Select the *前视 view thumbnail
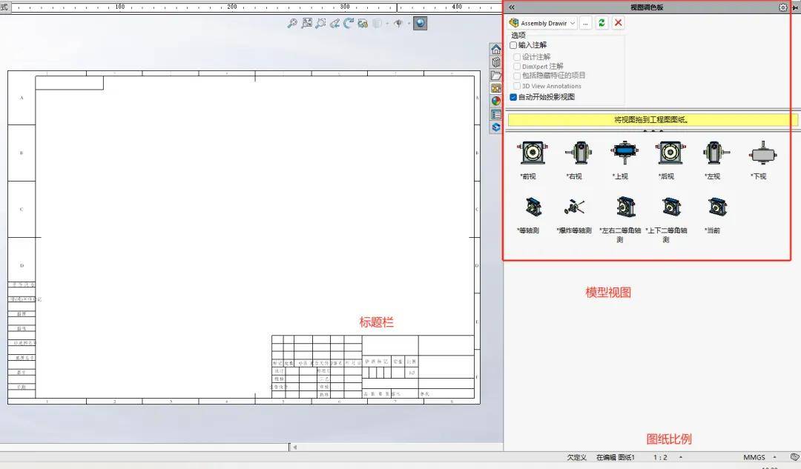 point(532,153)
